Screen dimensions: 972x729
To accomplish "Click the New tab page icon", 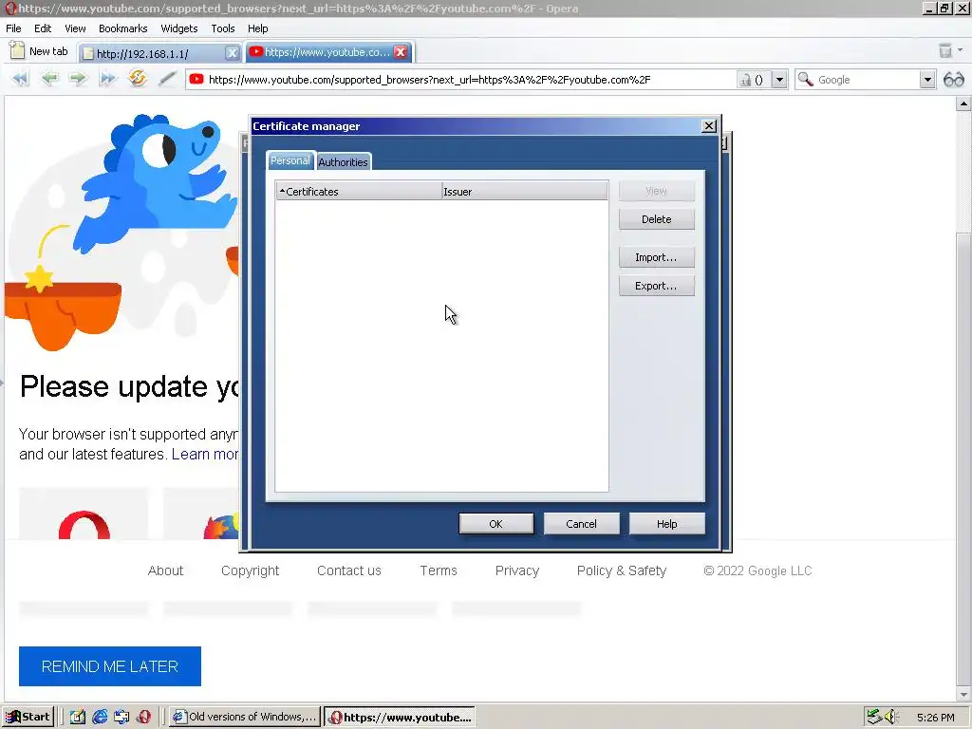I will (x=17, y=50).
